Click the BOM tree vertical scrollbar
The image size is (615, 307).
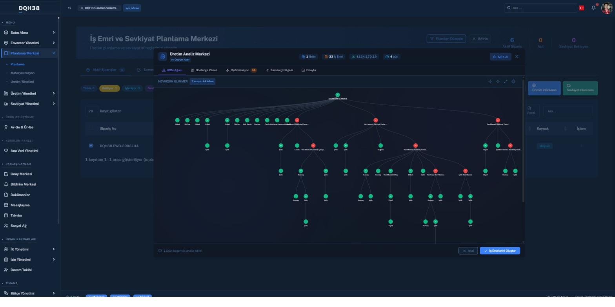point(523,141)
